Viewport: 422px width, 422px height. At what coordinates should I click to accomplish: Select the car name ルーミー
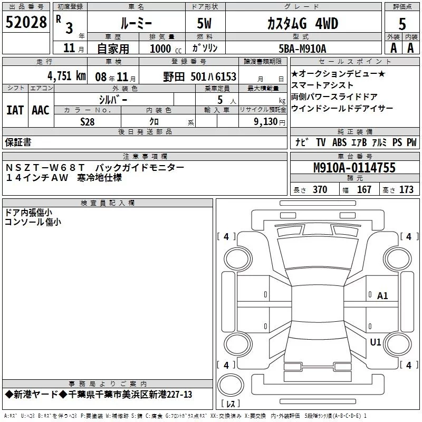(136, 23)
